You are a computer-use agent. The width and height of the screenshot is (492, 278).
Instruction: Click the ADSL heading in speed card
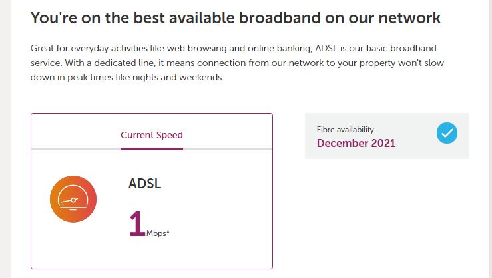(x=144, y=184)
